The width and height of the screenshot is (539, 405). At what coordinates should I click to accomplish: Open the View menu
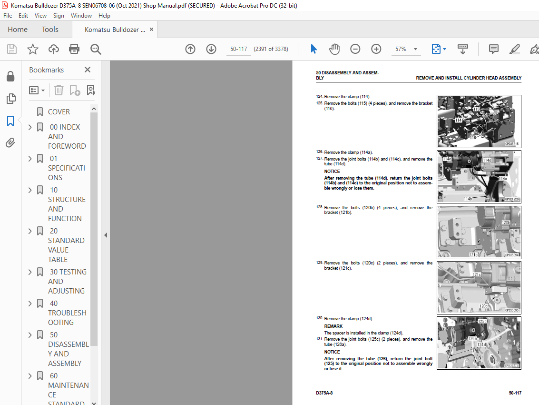pyautogui.click(x=40, y=16)
